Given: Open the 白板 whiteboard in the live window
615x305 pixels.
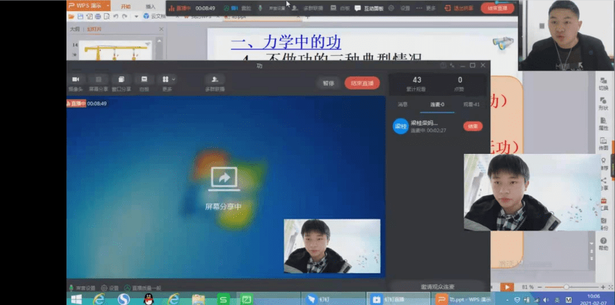Looking at the screenshot, I should coord(144,79).
